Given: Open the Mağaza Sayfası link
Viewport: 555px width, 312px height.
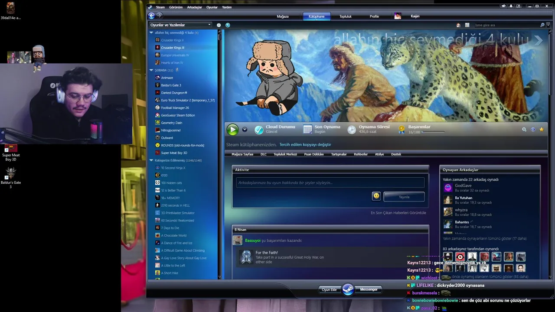Looking at the screenshot, I should click(x=242, y=154).
